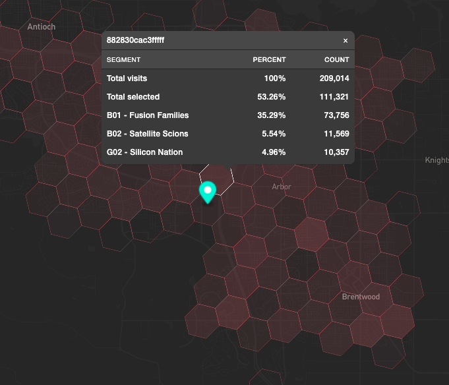Click the 209,014 count value

click(334, 78)
